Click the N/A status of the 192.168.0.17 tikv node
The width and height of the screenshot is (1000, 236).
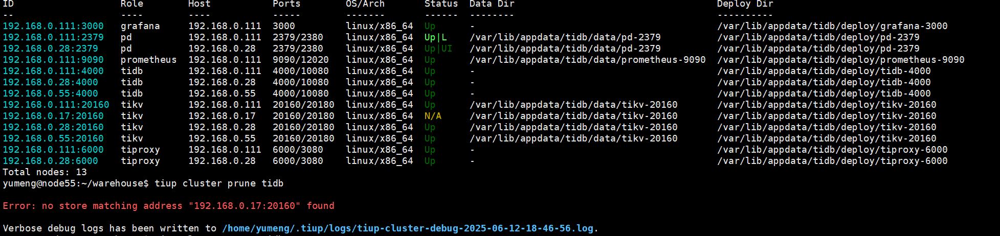(x=433, y=116)
